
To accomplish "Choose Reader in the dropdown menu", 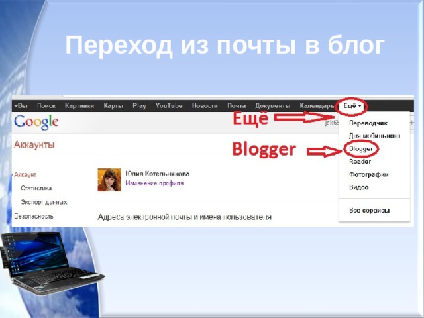I will (x=360, y=162).
